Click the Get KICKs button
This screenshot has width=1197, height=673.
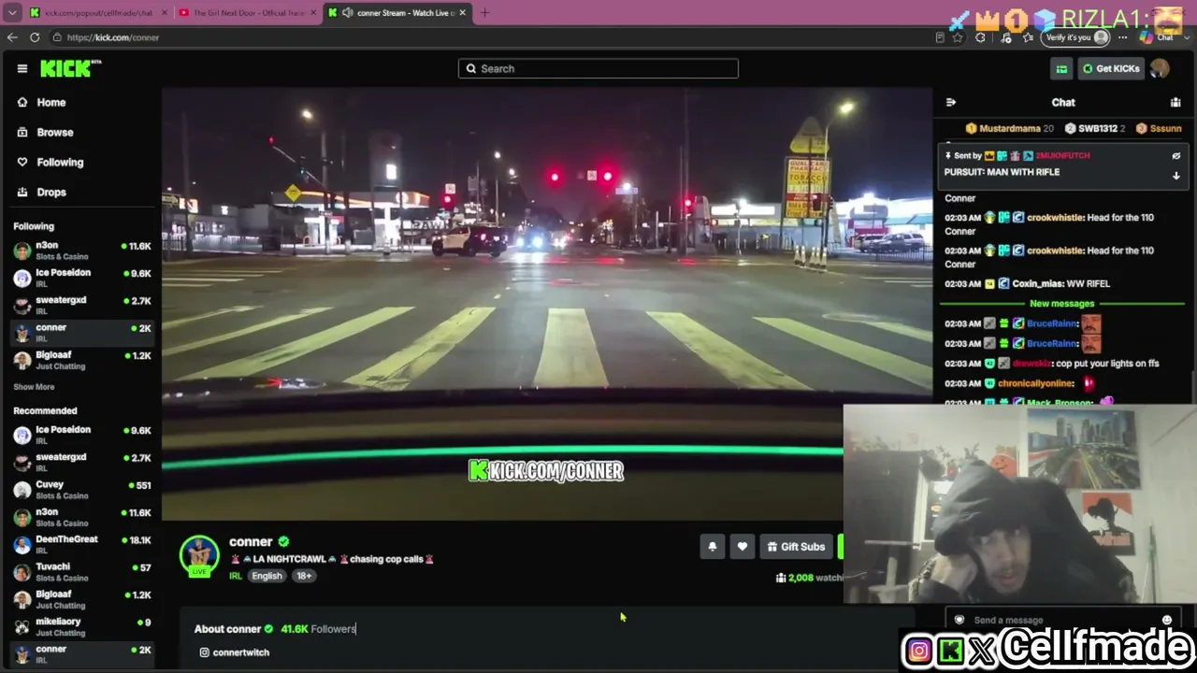(x=1110, y=68)
